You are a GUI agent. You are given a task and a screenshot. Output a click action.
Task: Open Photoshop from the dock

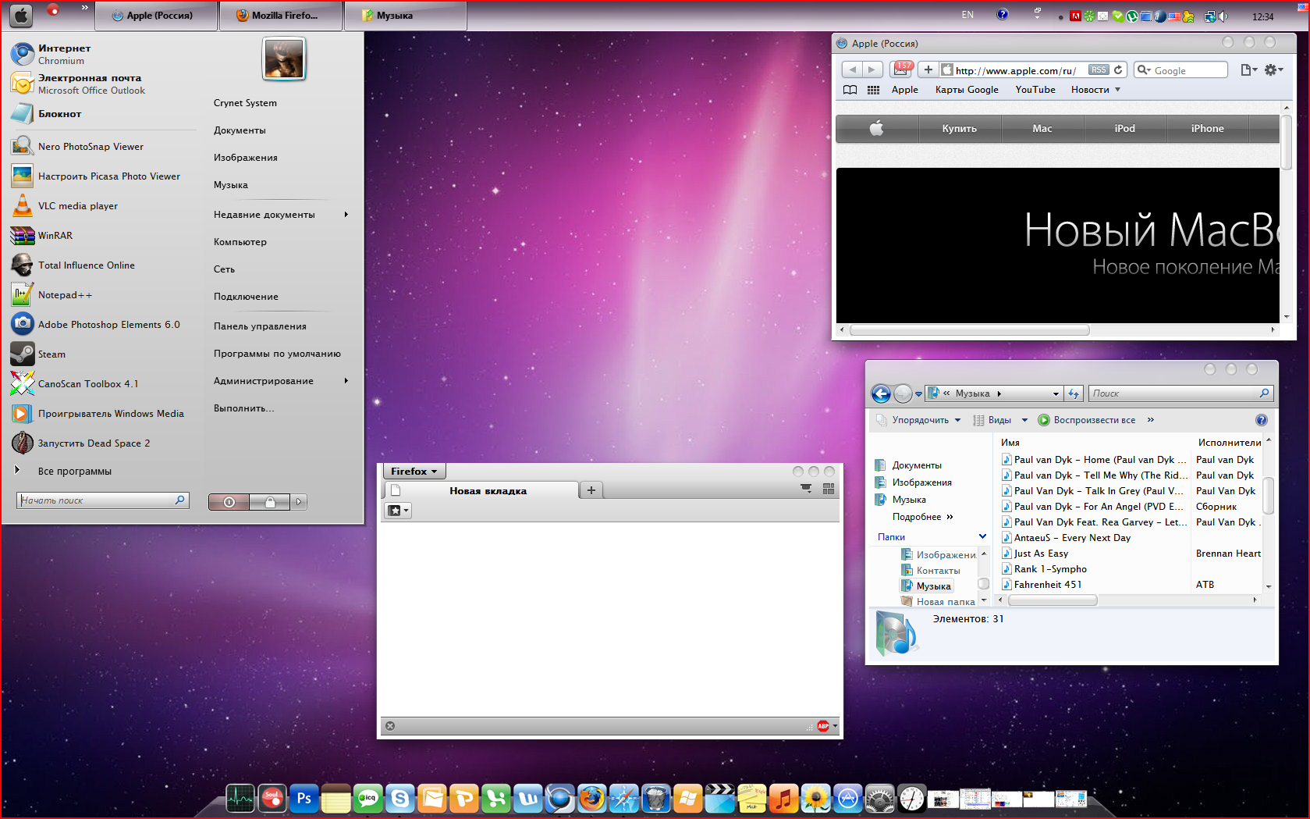304,798
